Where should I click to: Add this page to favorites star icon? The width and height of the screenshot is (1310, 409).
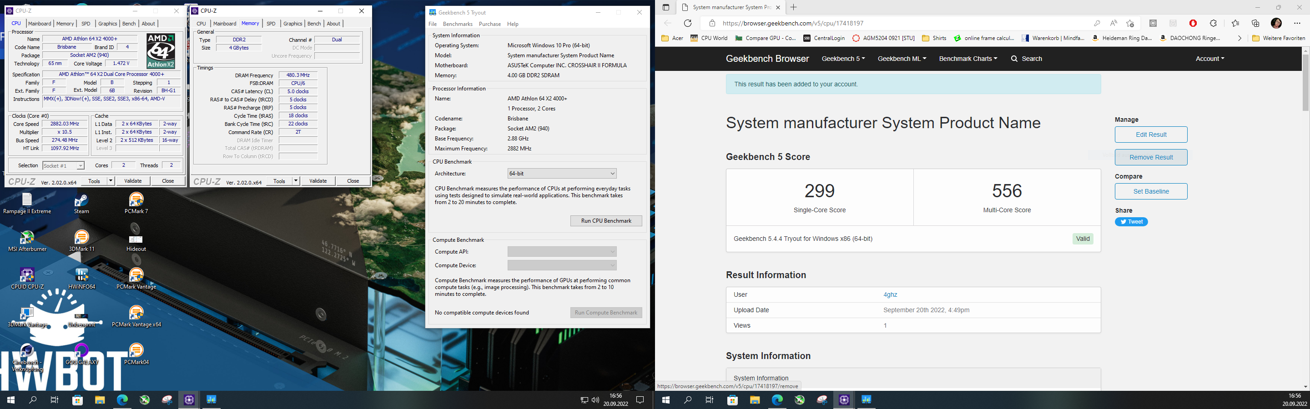1130,23
